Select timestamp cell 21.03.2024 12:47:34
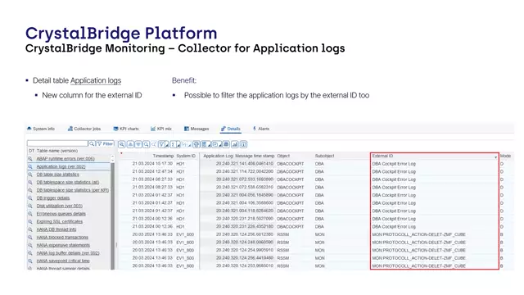This screenshot has width=524, height=295. [x=152, y=171]
